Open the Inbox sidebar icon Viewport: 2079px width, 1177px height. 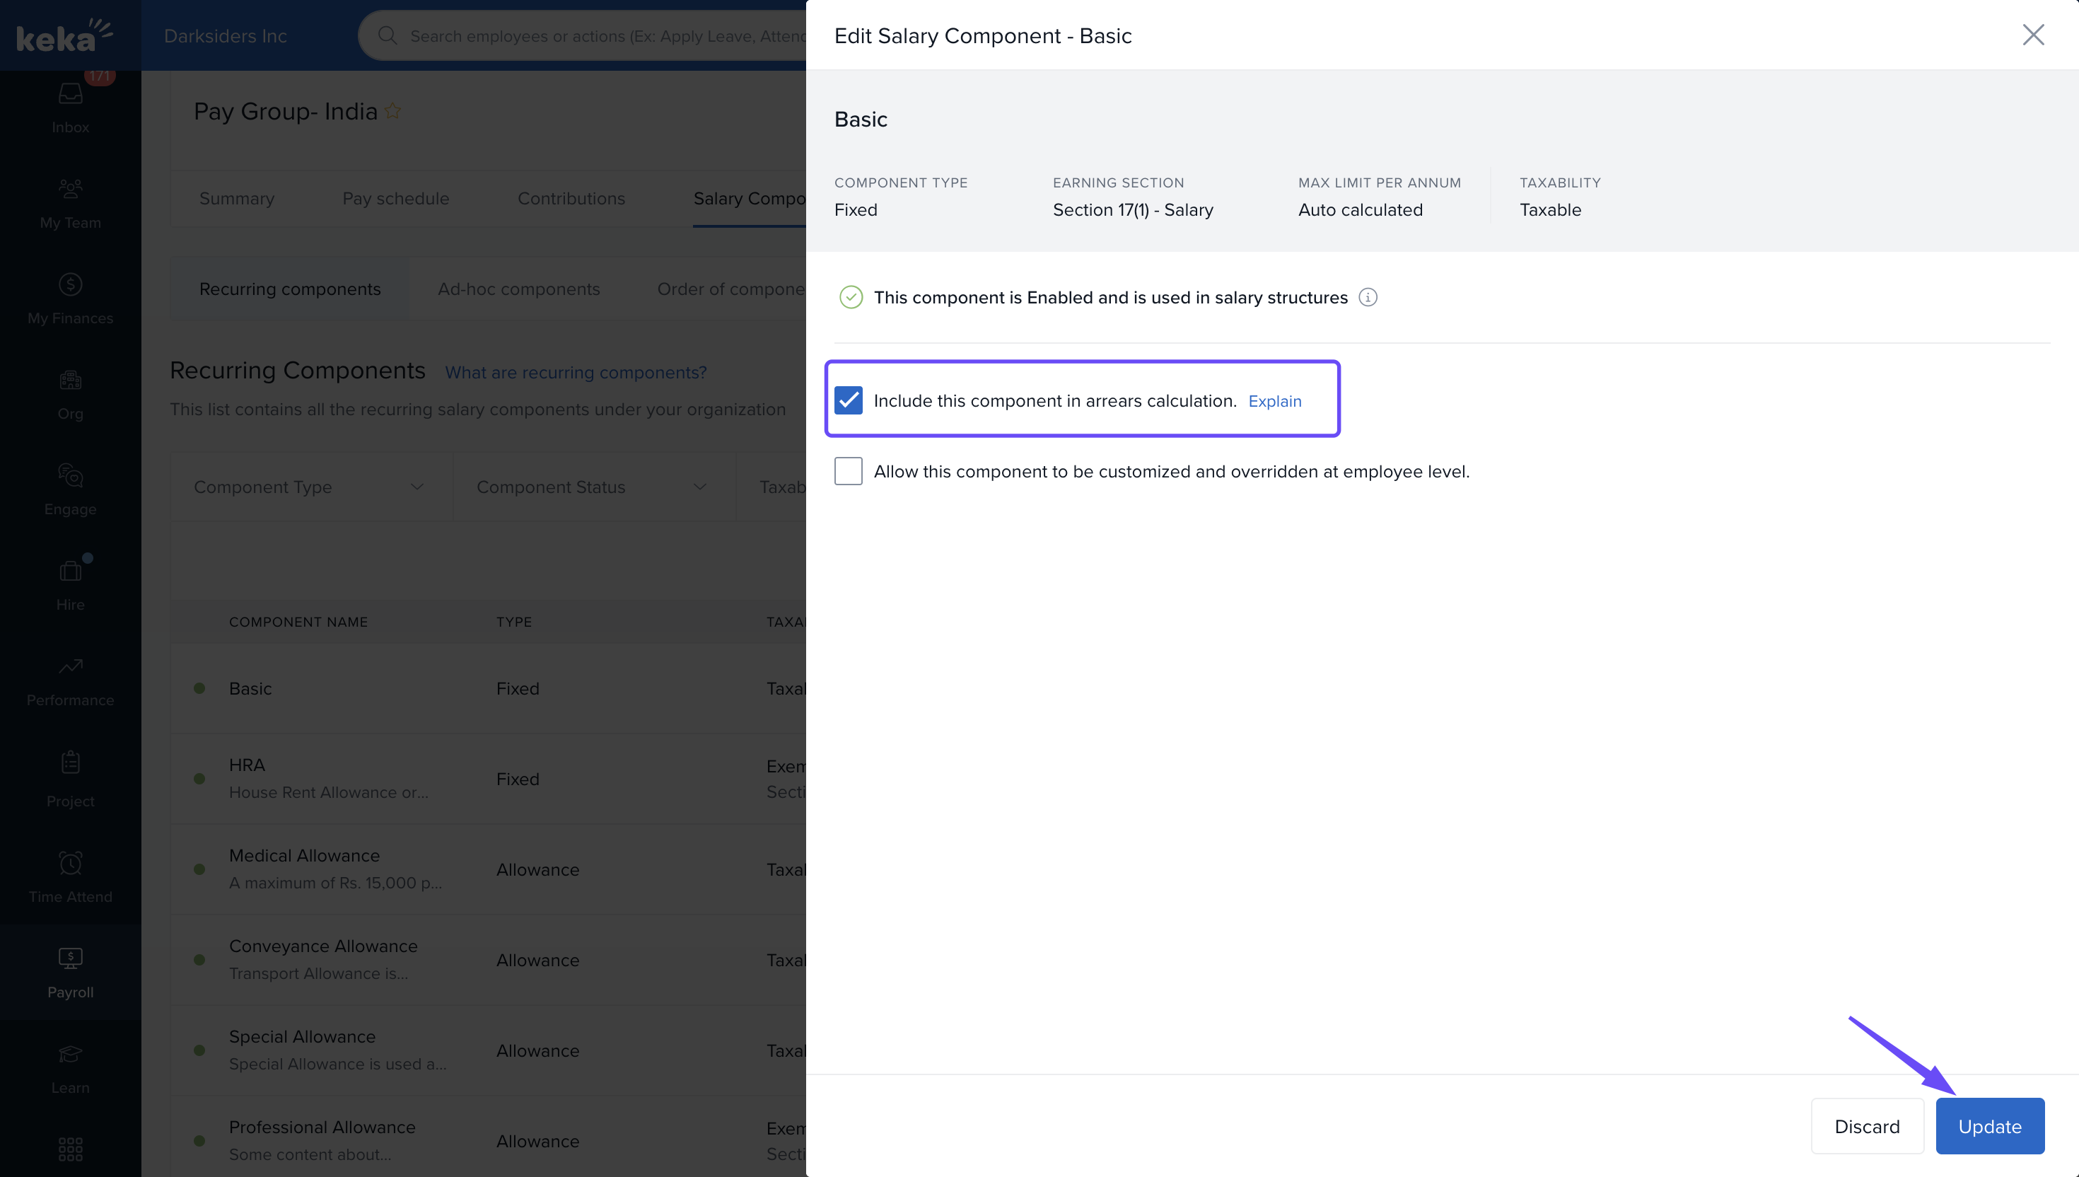coord(70,95)
